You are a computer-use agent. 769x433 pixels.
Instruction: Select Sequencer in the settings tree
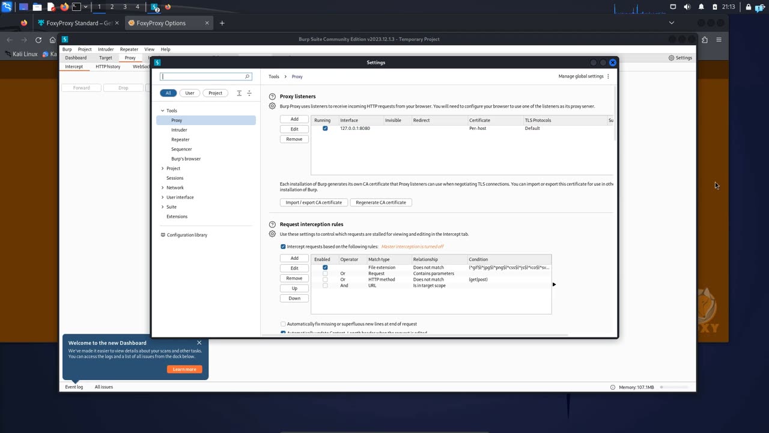pyautogui.click(x=181, y=149)
